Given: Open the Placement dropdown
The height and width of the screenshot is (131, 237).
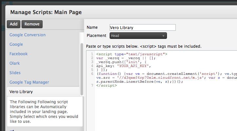Looking at the screenshot, I should coord(138,36).
